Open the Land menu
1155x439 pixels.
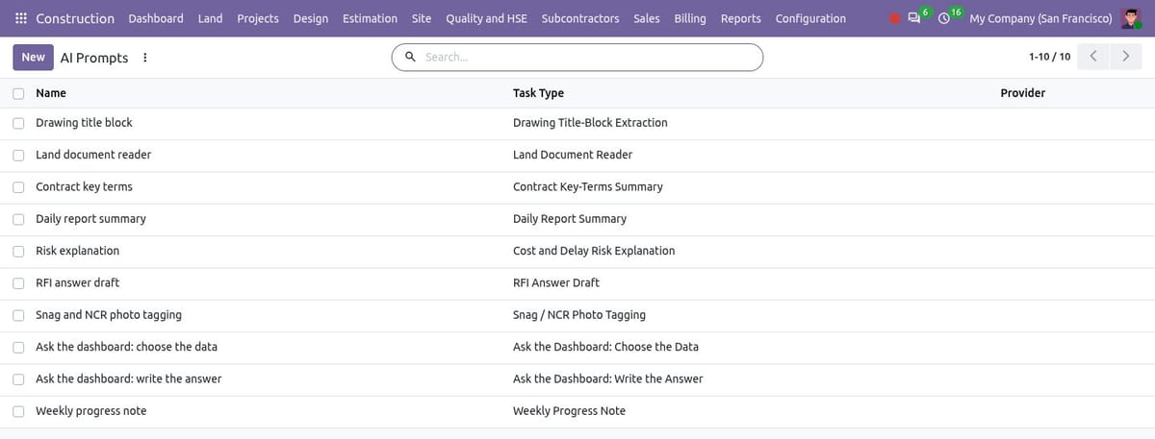210,18
